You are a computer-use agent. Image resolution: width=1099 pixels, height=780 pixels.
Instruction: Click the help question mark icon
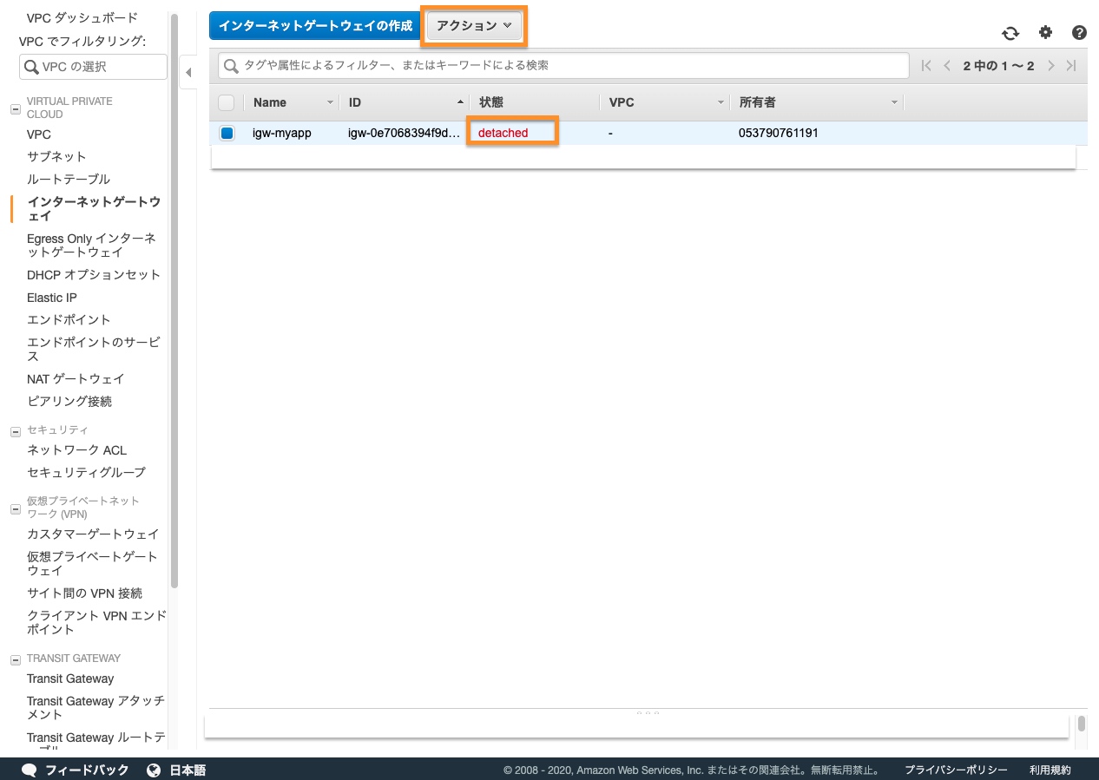point(1079,33)
